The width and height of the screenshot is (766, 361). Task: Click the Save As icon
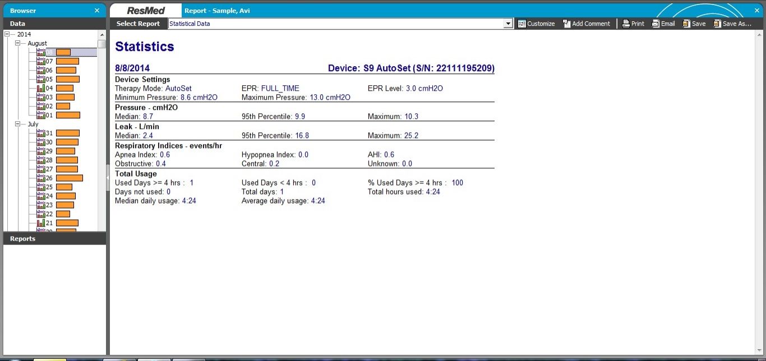717,24
